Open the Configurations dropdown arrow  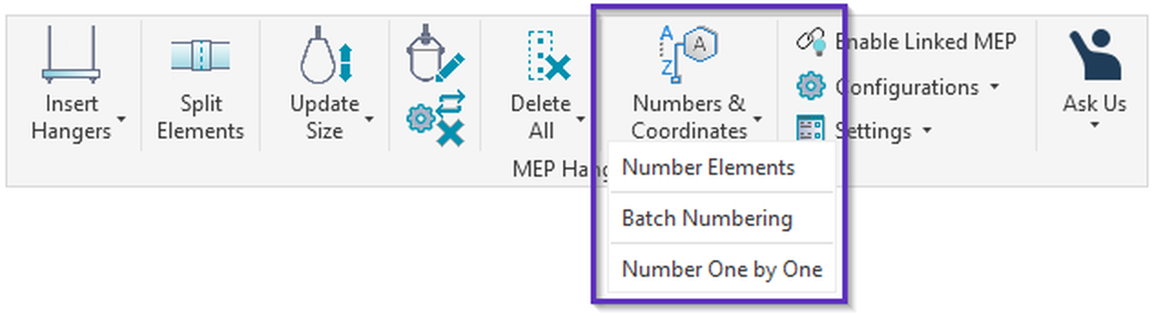click(995, 86)
